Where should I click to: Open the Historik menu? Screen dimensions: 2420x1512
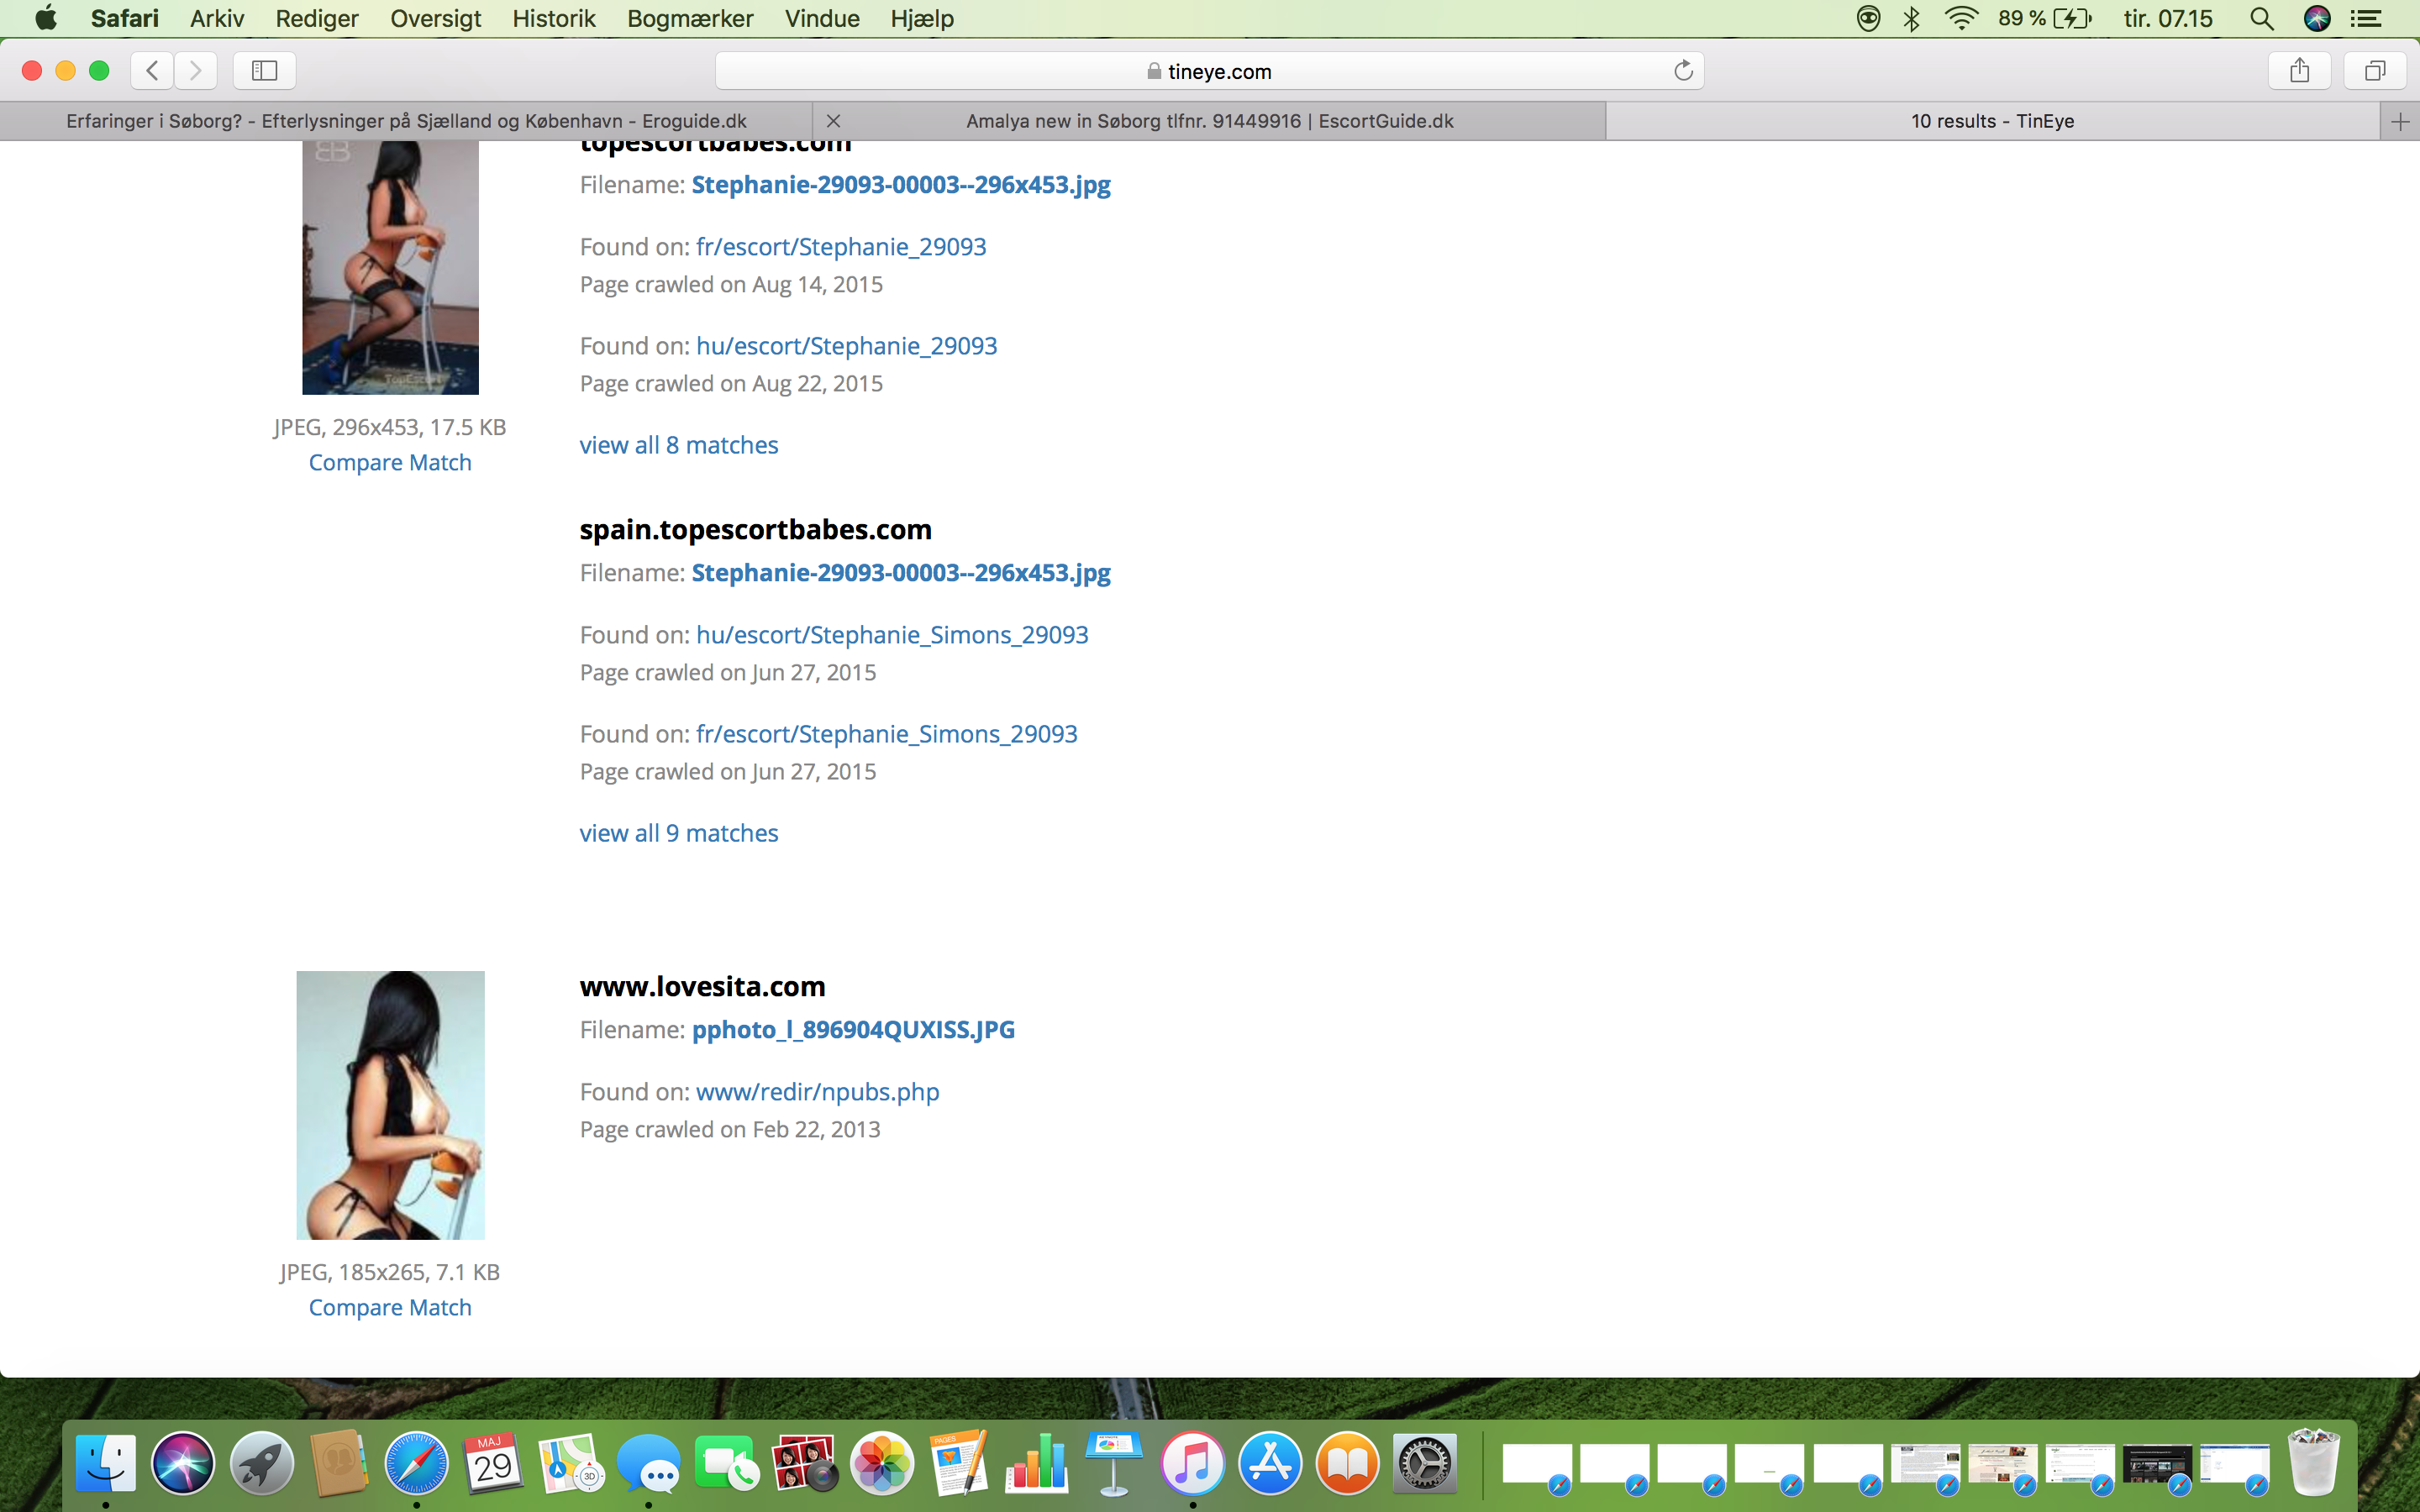(554, 18)
